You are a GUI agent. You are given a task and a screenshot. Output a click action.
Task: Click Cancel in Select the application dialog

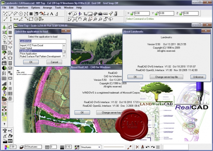pos(54,62)
